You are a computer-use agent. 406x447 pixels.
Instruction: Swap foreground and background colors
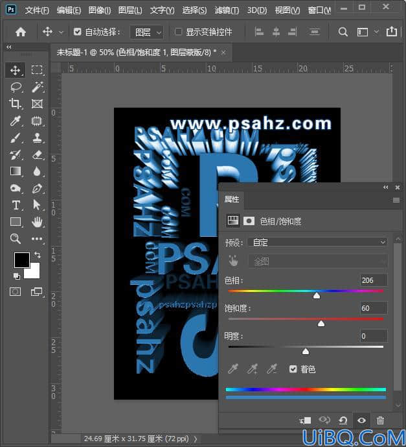click(x=38, y=254)
